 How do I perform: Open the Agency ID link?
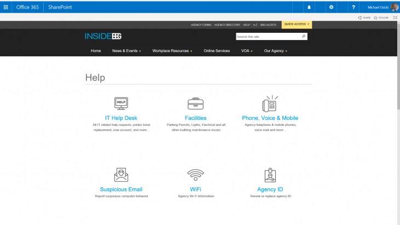[x=270, y=189]
